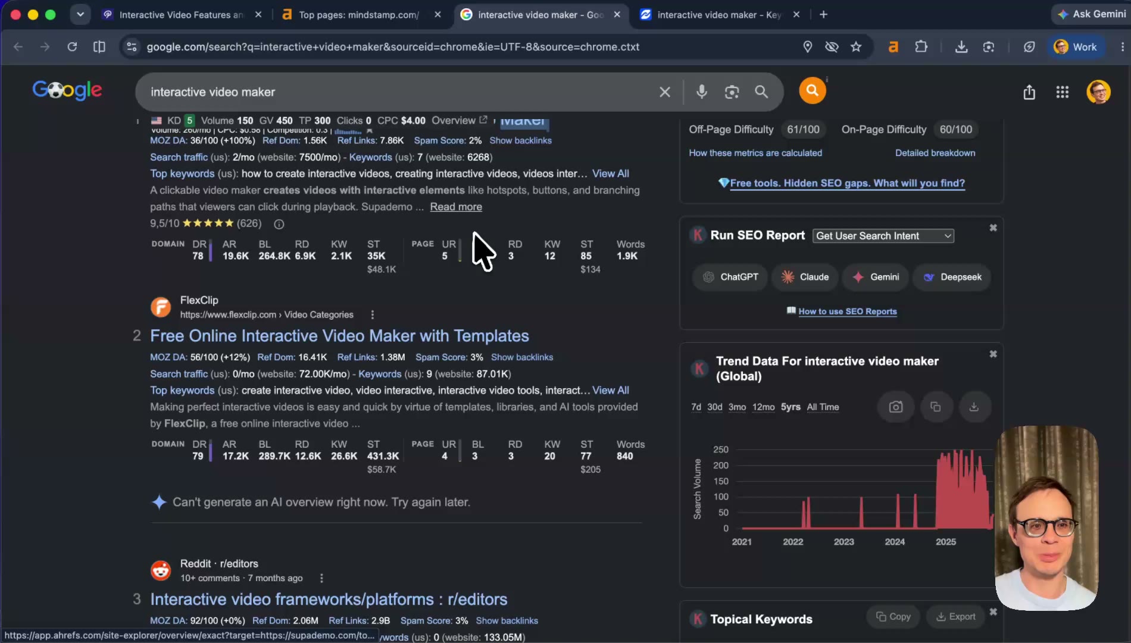The image size is (1131, 643).
Task: Click the crossed-eye tracking protection icon
Action: 832,47
